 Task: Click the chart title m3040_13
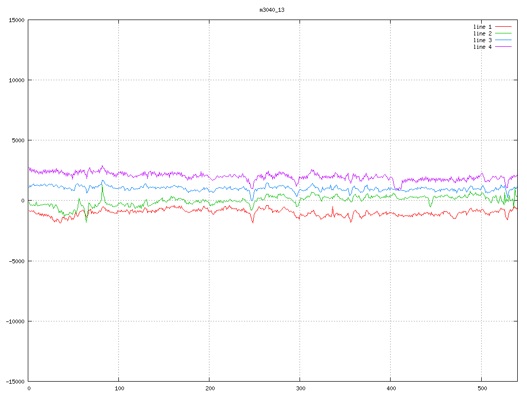(x=272, y=10)
